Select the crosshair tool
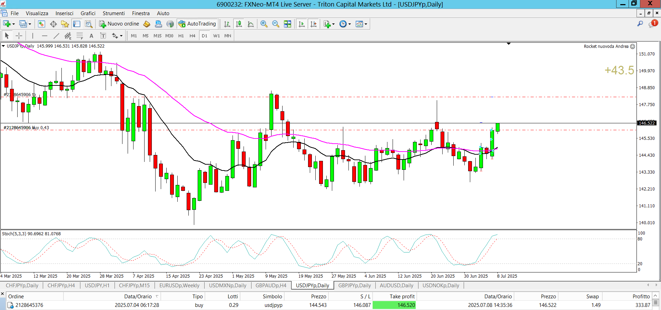 click(19, 35)
